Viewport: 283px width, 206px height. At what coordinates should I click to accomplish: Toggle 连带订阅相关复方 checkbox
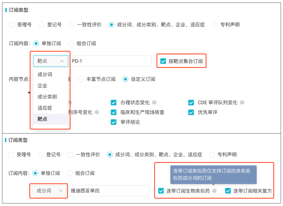(228, 191)
